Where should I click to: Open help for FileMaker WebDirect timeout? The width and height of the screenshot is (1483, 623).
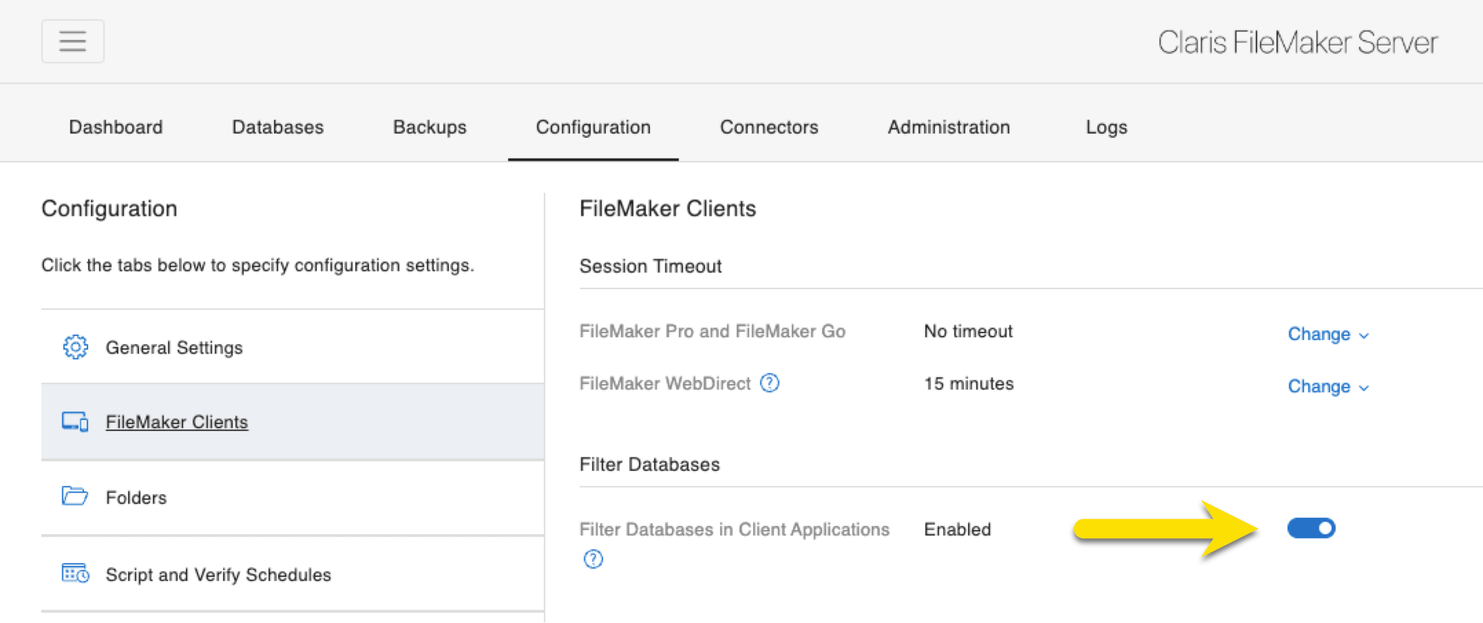pos(769,383)
